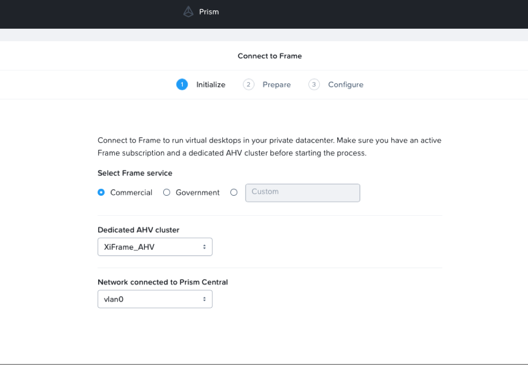Choose the Commercial radio button
Image resolution: width=528 pixels, height=365 pixels.
pos(101,193)
